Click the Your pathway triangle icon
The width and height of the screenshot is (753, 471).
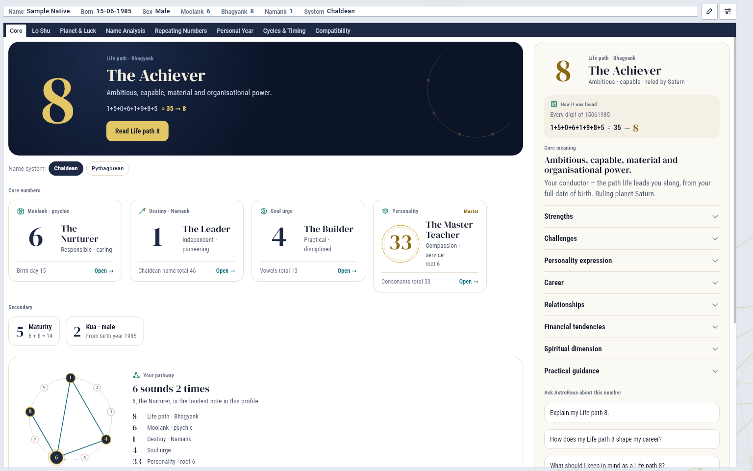point(136,375)
